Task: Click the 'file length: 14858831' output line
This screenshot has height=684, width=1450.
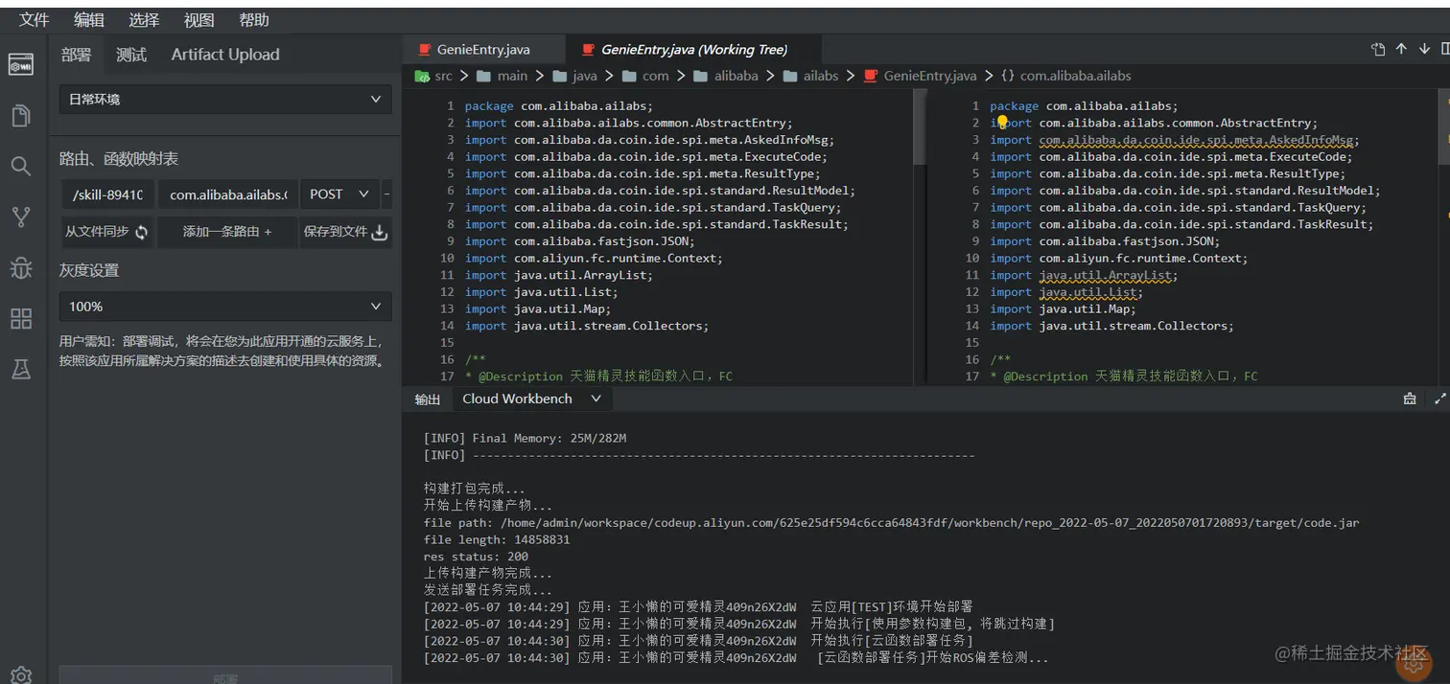Action: pyautogui.click(x=497, y=539)
